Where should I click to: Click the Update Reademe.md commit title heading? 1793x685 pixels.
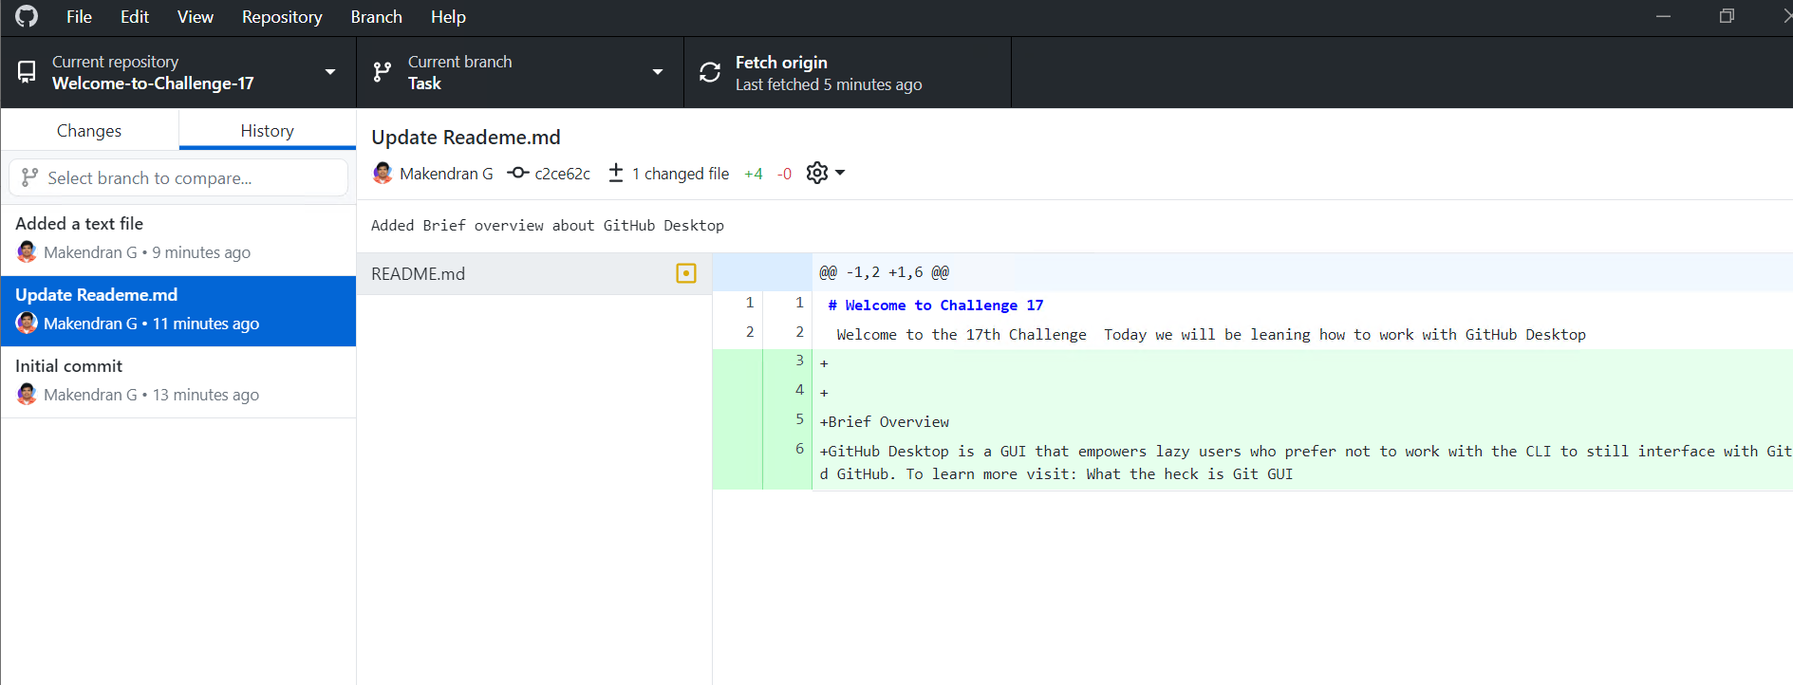[466, 137]
